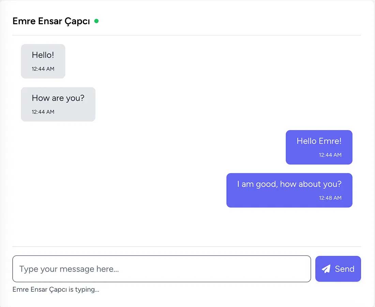Image resolution: width=375 pixels, height=307 pixels.
Task: Click the divider line below the header
Action: (x=186, y=35)
